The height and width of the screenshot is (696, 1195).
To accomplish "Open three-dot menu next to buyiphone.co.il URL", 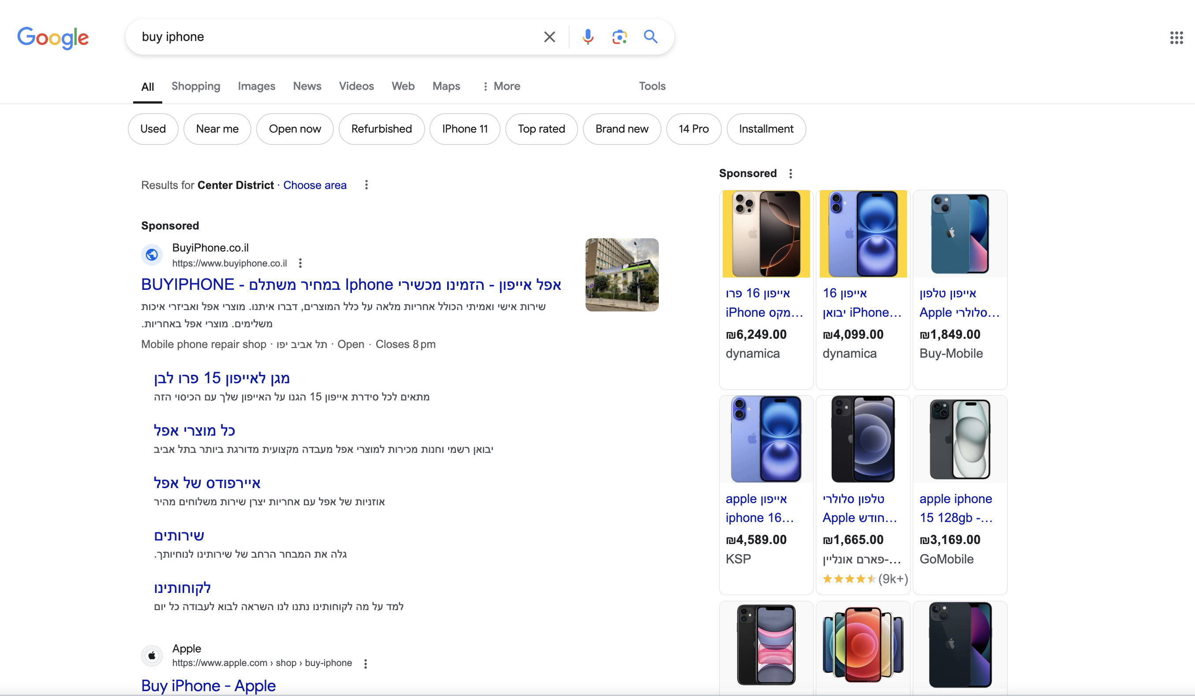I will (x=300, y=263).
